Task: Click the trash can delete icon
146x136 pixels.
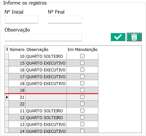Action: (134, 37)
